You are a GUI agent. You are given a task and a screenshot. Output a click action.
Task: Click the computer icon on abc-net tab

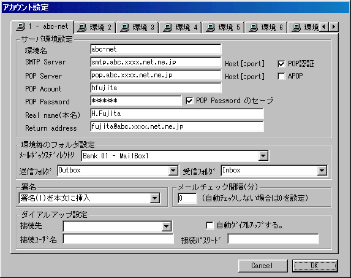(21, 26)
